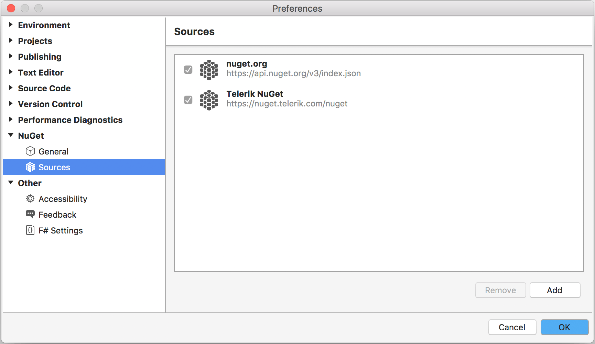Click the https://api.nuget.org/v3/index.json URL text
Viewport: 595px width, 344px height.
click(293, 73)
